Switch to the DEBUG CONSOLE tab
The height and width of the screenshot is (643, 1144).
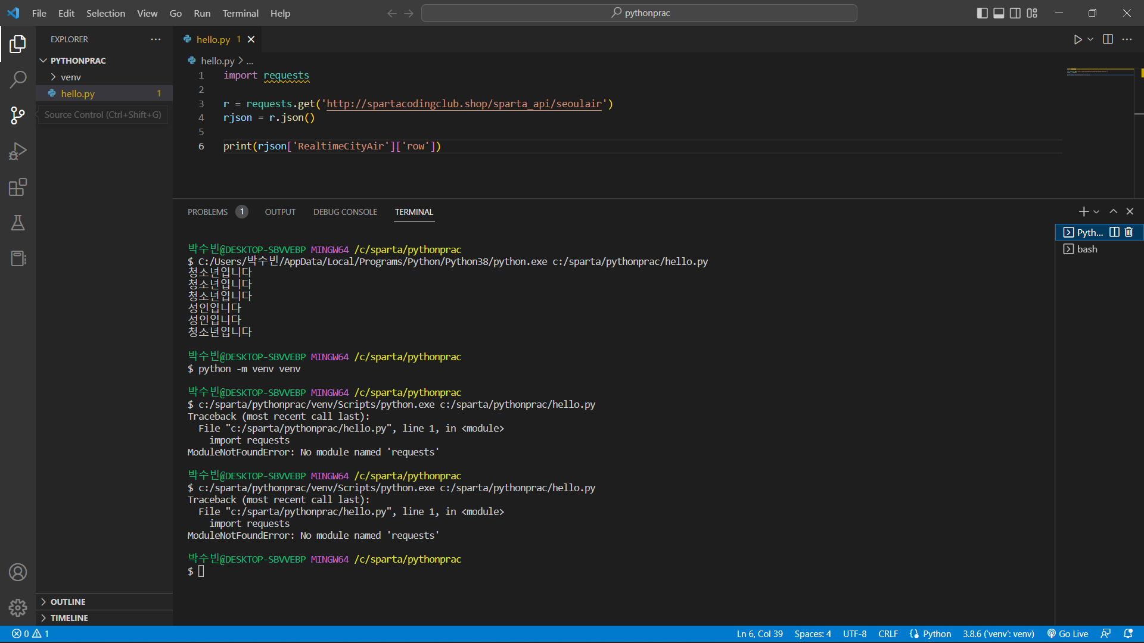point(345,212)
